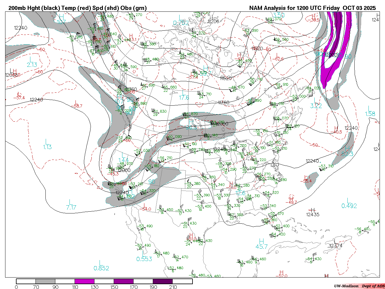This screenshot has width=385, height=289.
Task: Click the cyan low value 0.553
Action: tap(144, 259)
